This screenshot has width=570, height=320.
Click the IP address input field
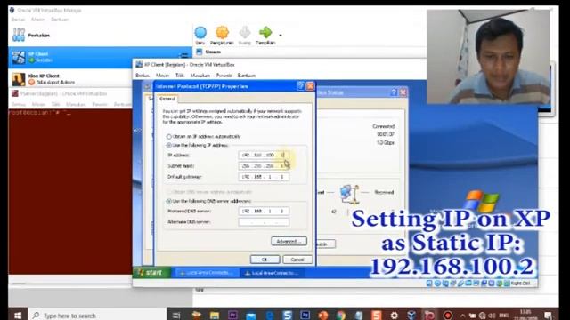pos(264,156)
